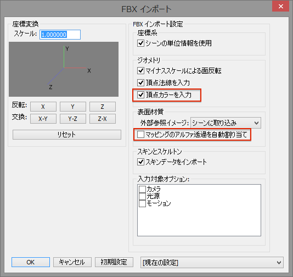Open the 外部参照イメージ dropdown

pos(226,123)
